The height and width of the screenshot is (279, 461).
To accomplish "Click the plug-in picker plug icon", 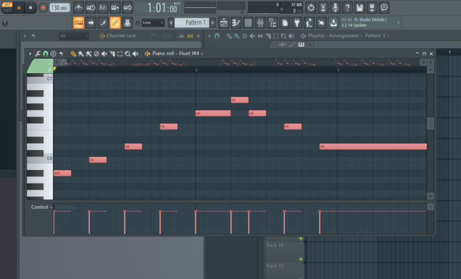I will coord(297,23).
